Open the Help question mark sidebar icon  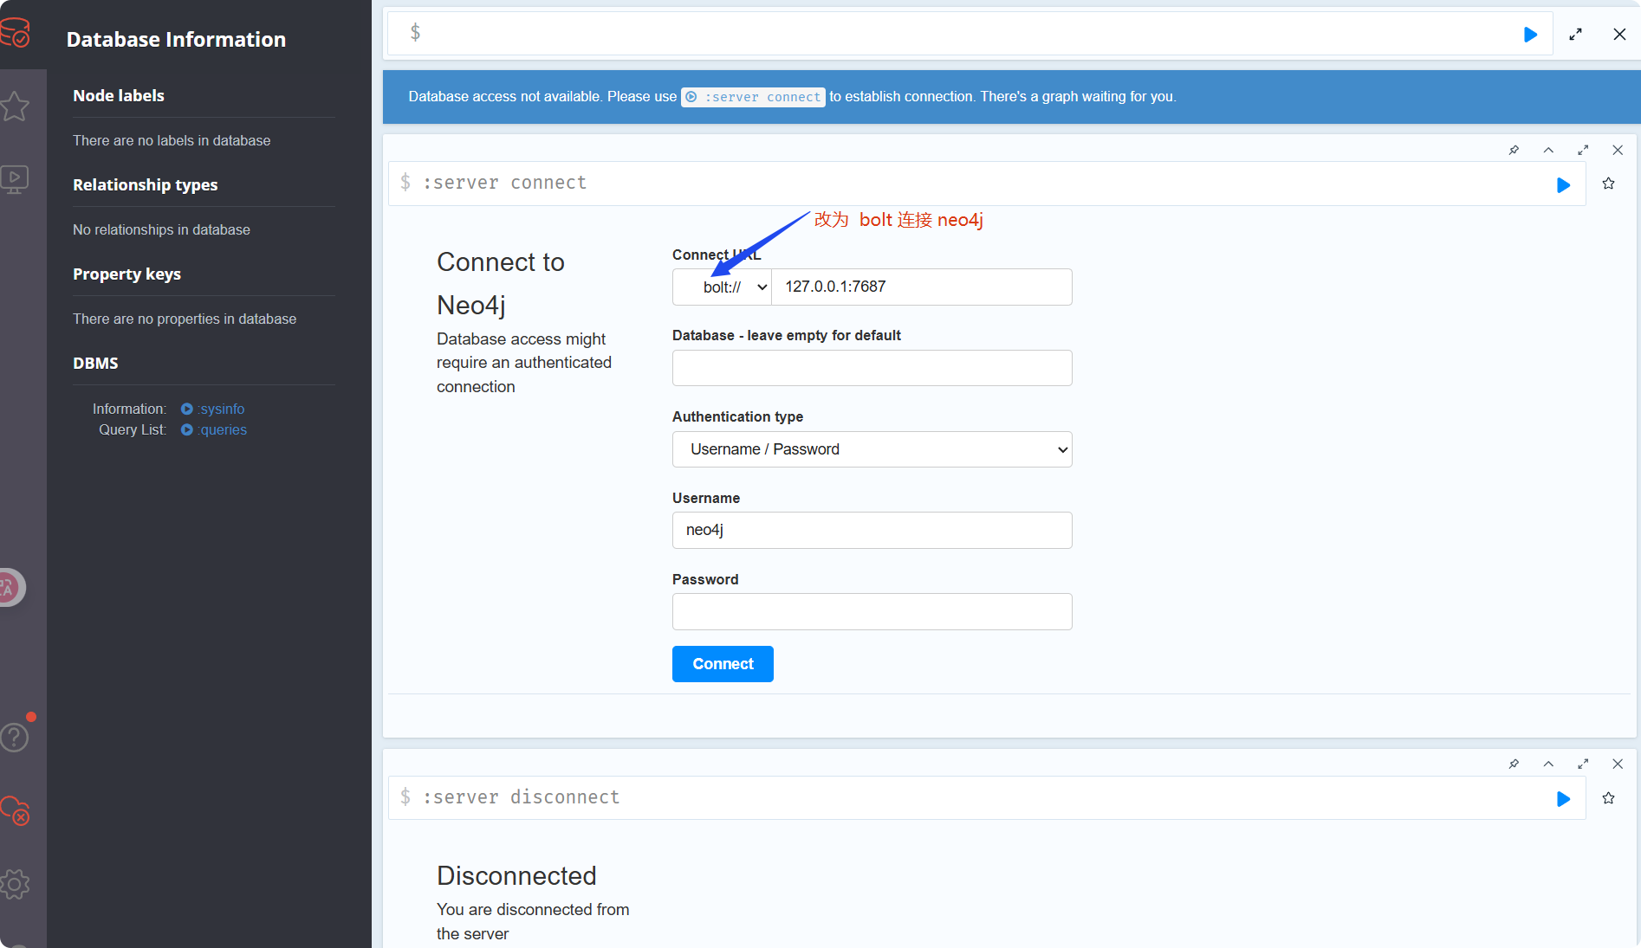(x=15, y=738)
